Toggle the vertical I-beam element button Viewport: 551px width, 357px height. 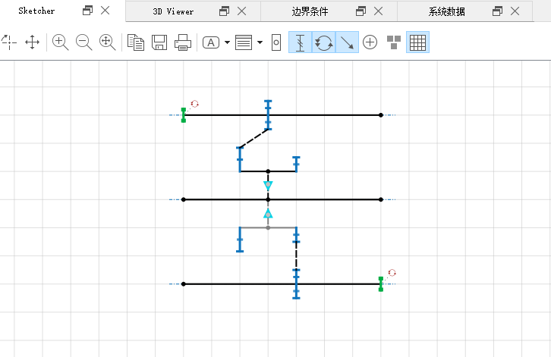(x=300, y=42)
